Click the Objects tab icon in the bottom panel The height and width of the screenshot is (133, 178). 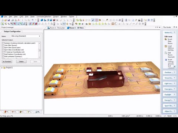point(13,112)
